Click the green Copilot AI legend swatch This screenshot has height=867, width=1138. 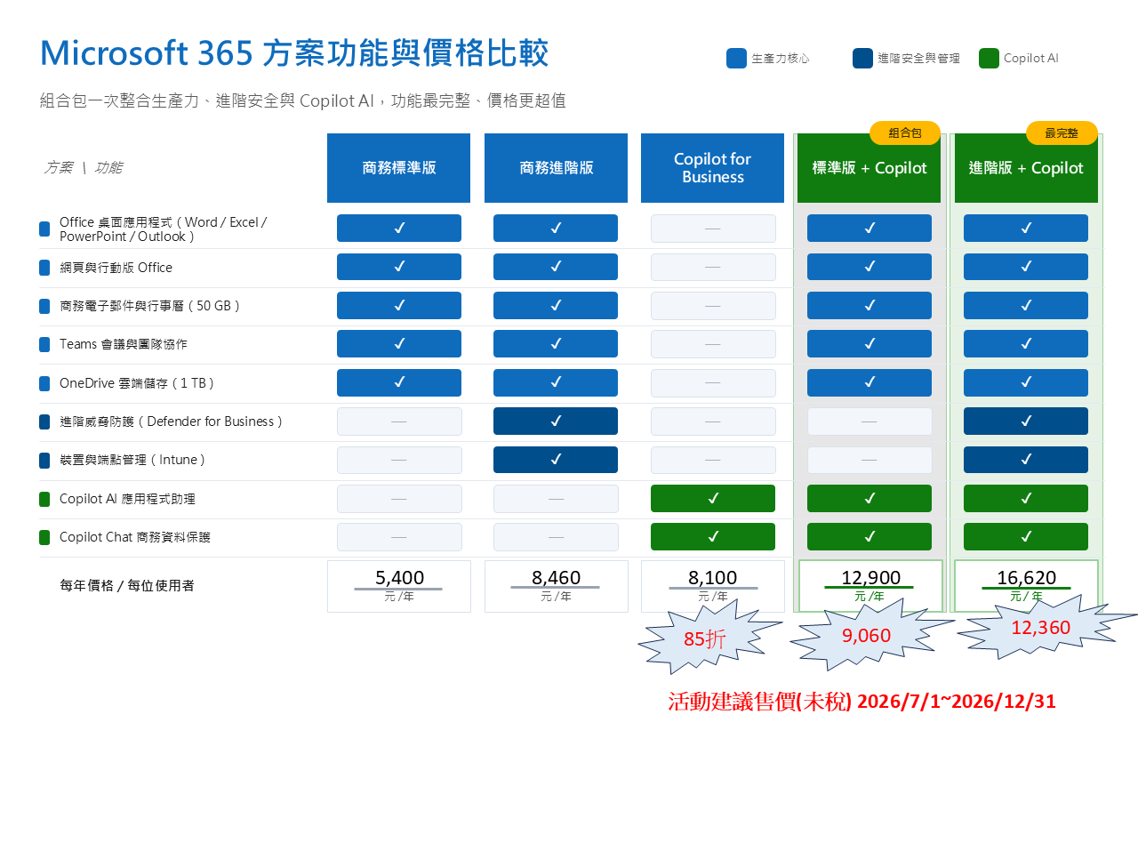click(989, 58)
